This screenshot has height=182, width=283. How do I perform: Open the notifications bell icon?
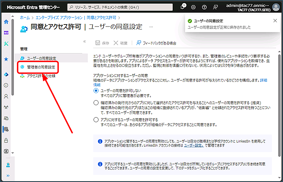point(183,7)
